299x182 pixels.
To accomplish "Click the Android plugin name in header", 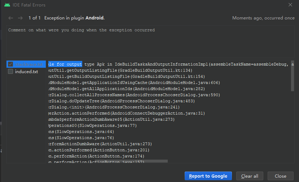I will (x=94, y=18).
